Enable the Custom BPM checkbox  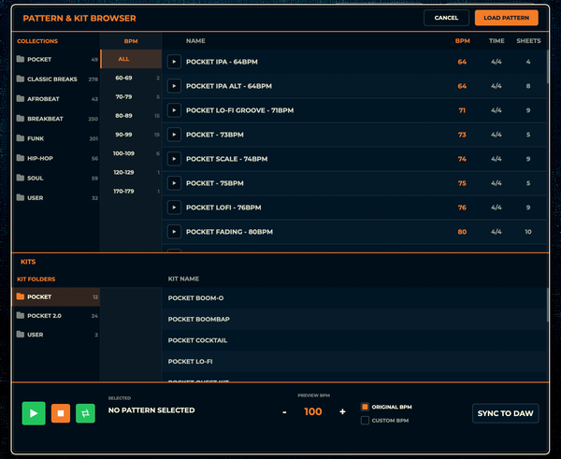coord(365,421)
